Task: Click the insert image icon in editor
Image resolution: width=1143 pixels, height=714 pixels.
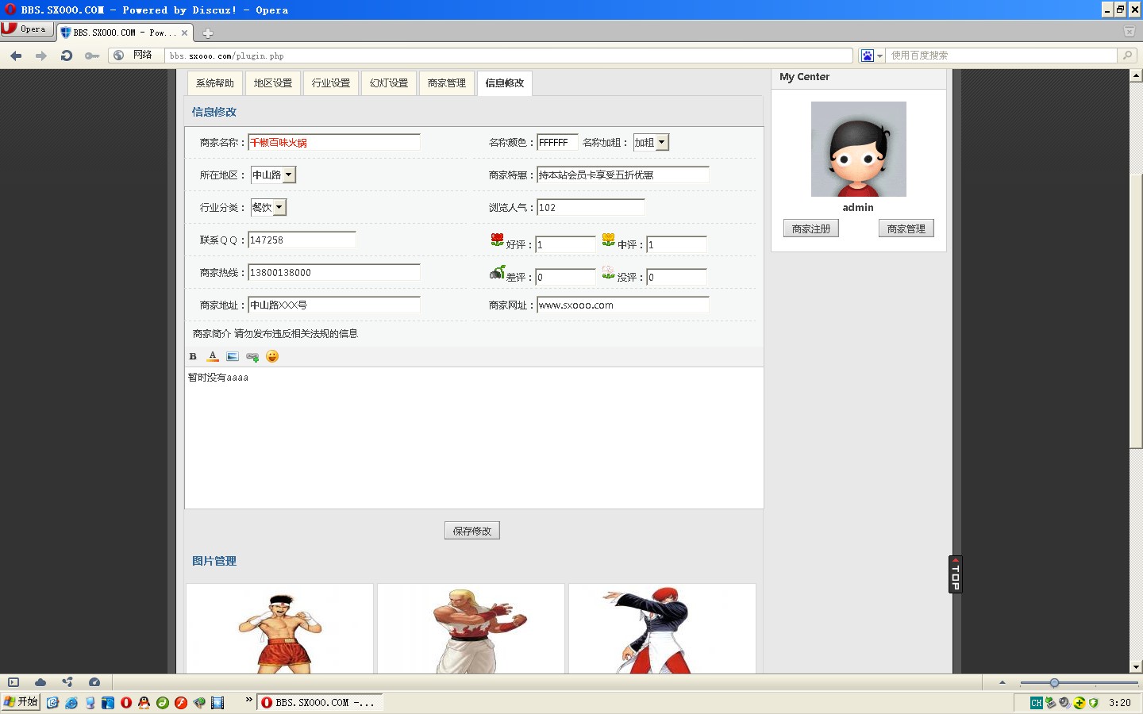Action: (x=233, y=356)
